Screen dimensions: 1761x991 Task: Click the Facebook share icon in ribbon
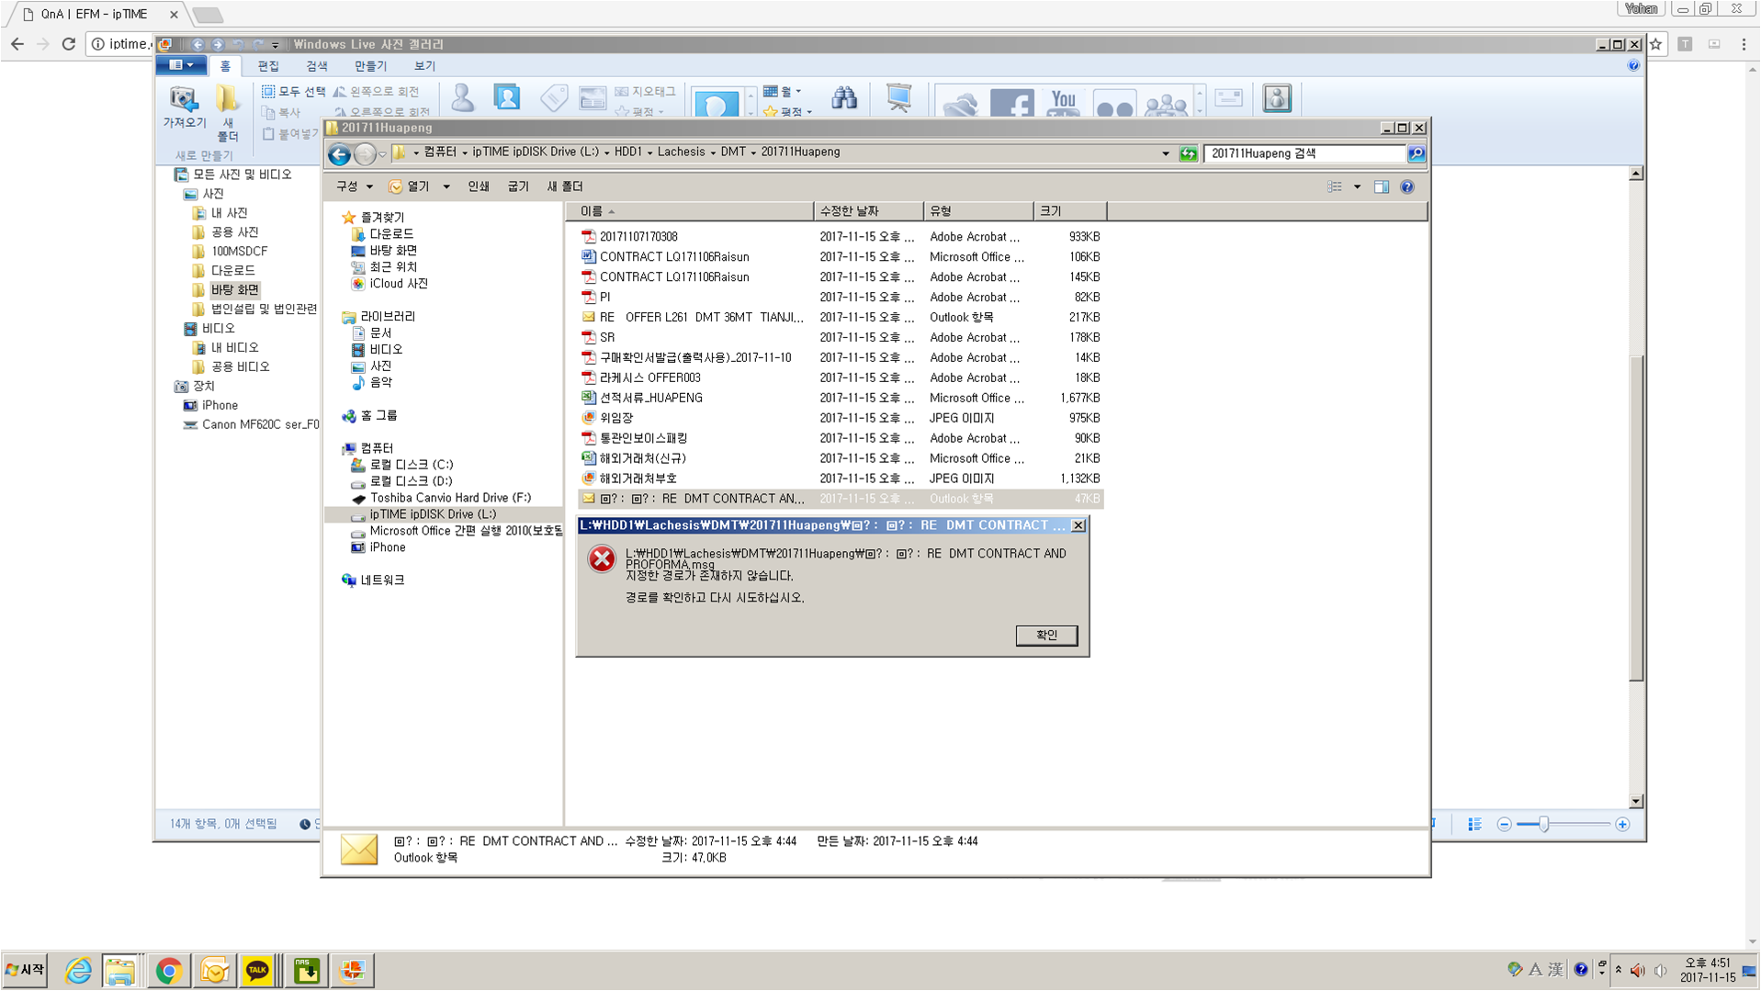tap(1011, 102)
